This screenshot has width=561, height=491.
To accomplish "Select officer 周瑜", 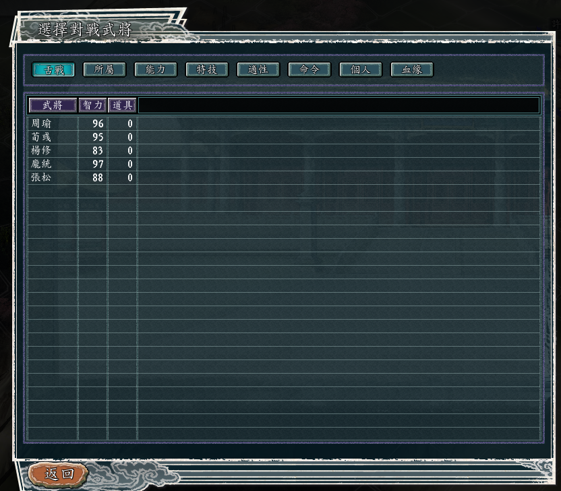I will click(41, 123).
